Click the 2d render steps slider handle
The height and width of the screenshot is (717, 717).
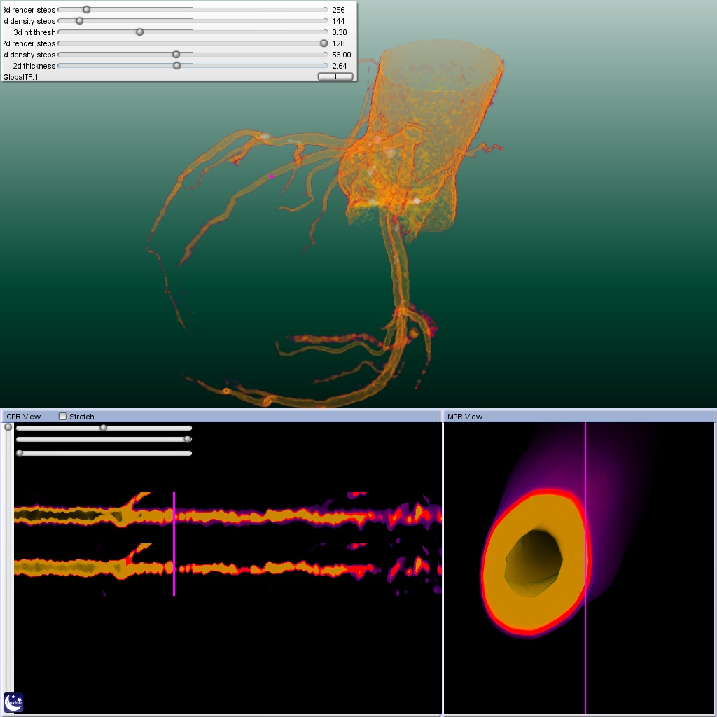click(323, 43)
